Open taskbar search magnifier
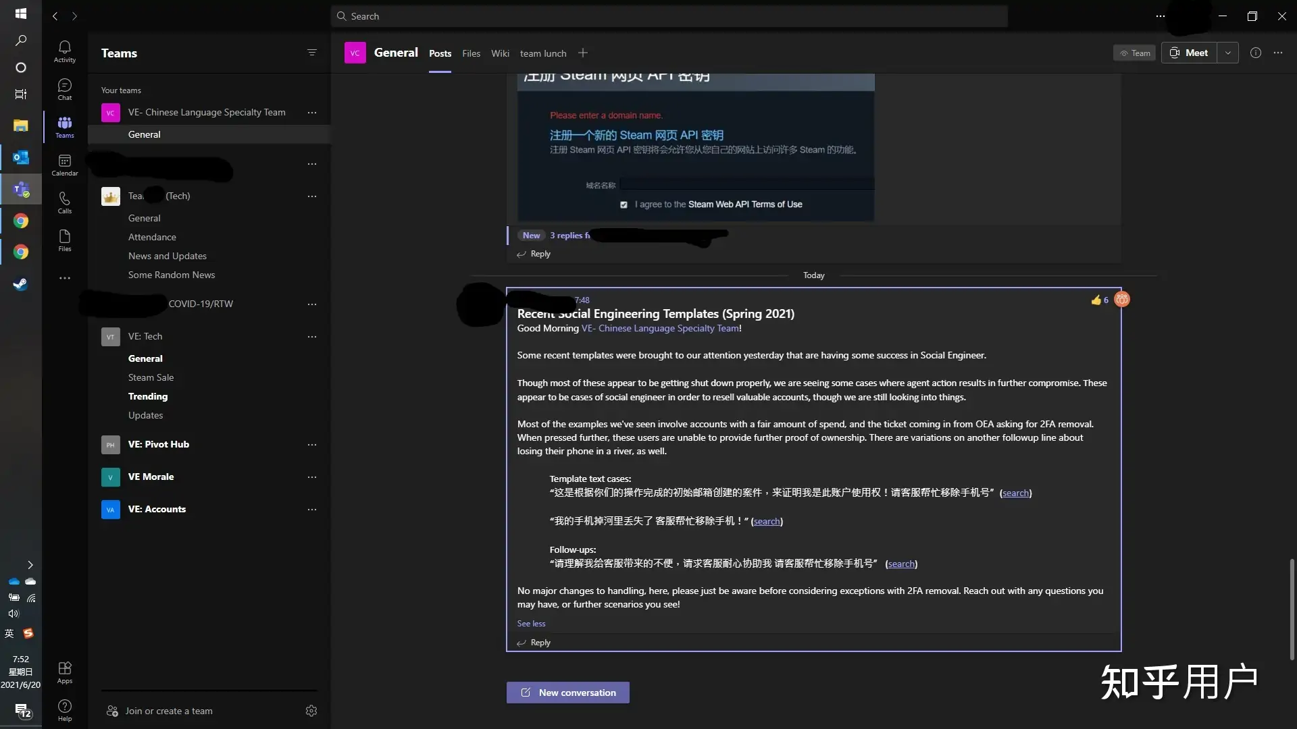Image resolution: width=1297 pixels, height=729 pixels. (20, 41)
